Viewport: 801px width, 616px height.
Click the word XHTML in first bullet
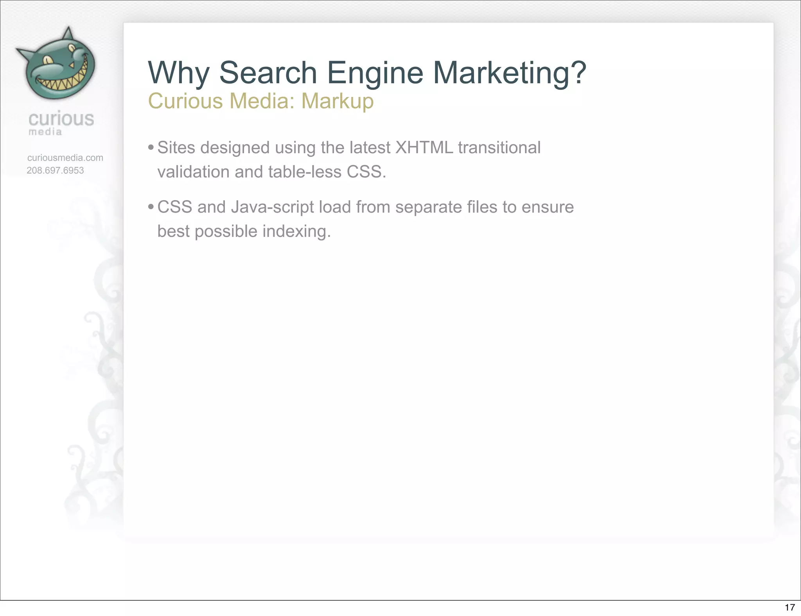coord(424,148)
